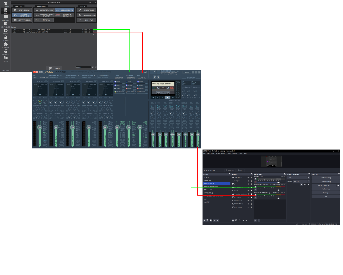Open headphones output type dropdown
Viewport: 343px width, 275px height.
tap(17, 30)
